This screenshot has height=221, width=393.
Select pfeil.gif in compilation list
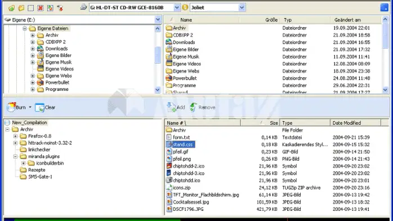[181, 152]
